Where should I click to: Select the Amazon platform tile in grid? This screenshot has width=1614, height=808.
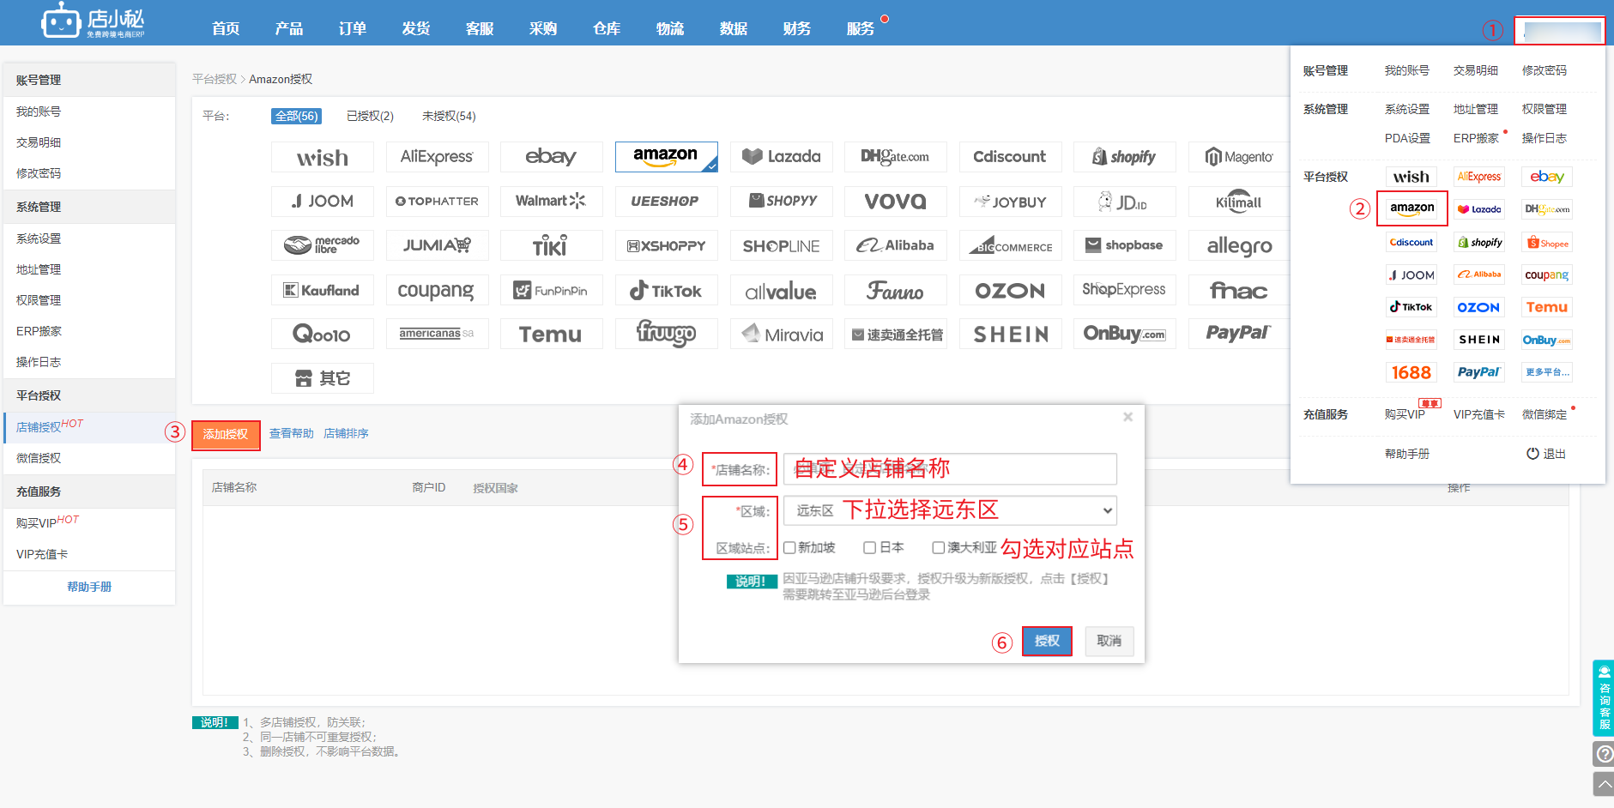(x=667, y=157)
